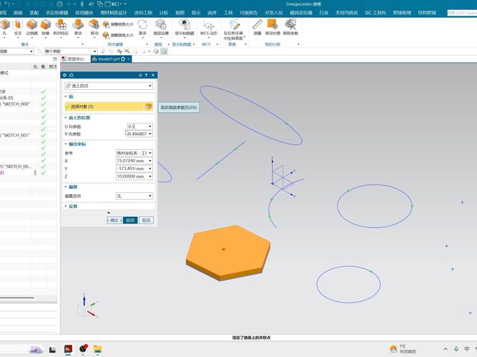Click the undo arrow in the title bar
Viewport: 477px width, 357px height.
coord(7,4)
